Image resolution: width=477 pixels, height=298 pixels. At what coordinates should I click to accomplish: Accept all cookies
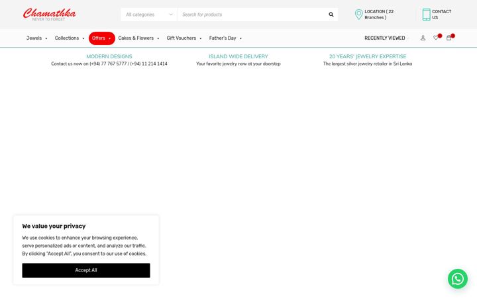click(86, 270)
